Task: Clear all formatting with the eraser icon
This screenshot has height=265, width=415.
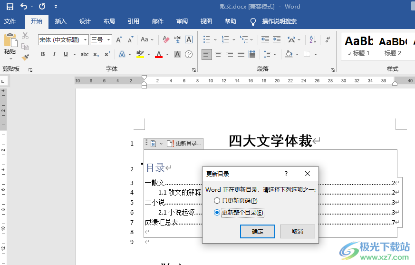Action: [166, 40]
